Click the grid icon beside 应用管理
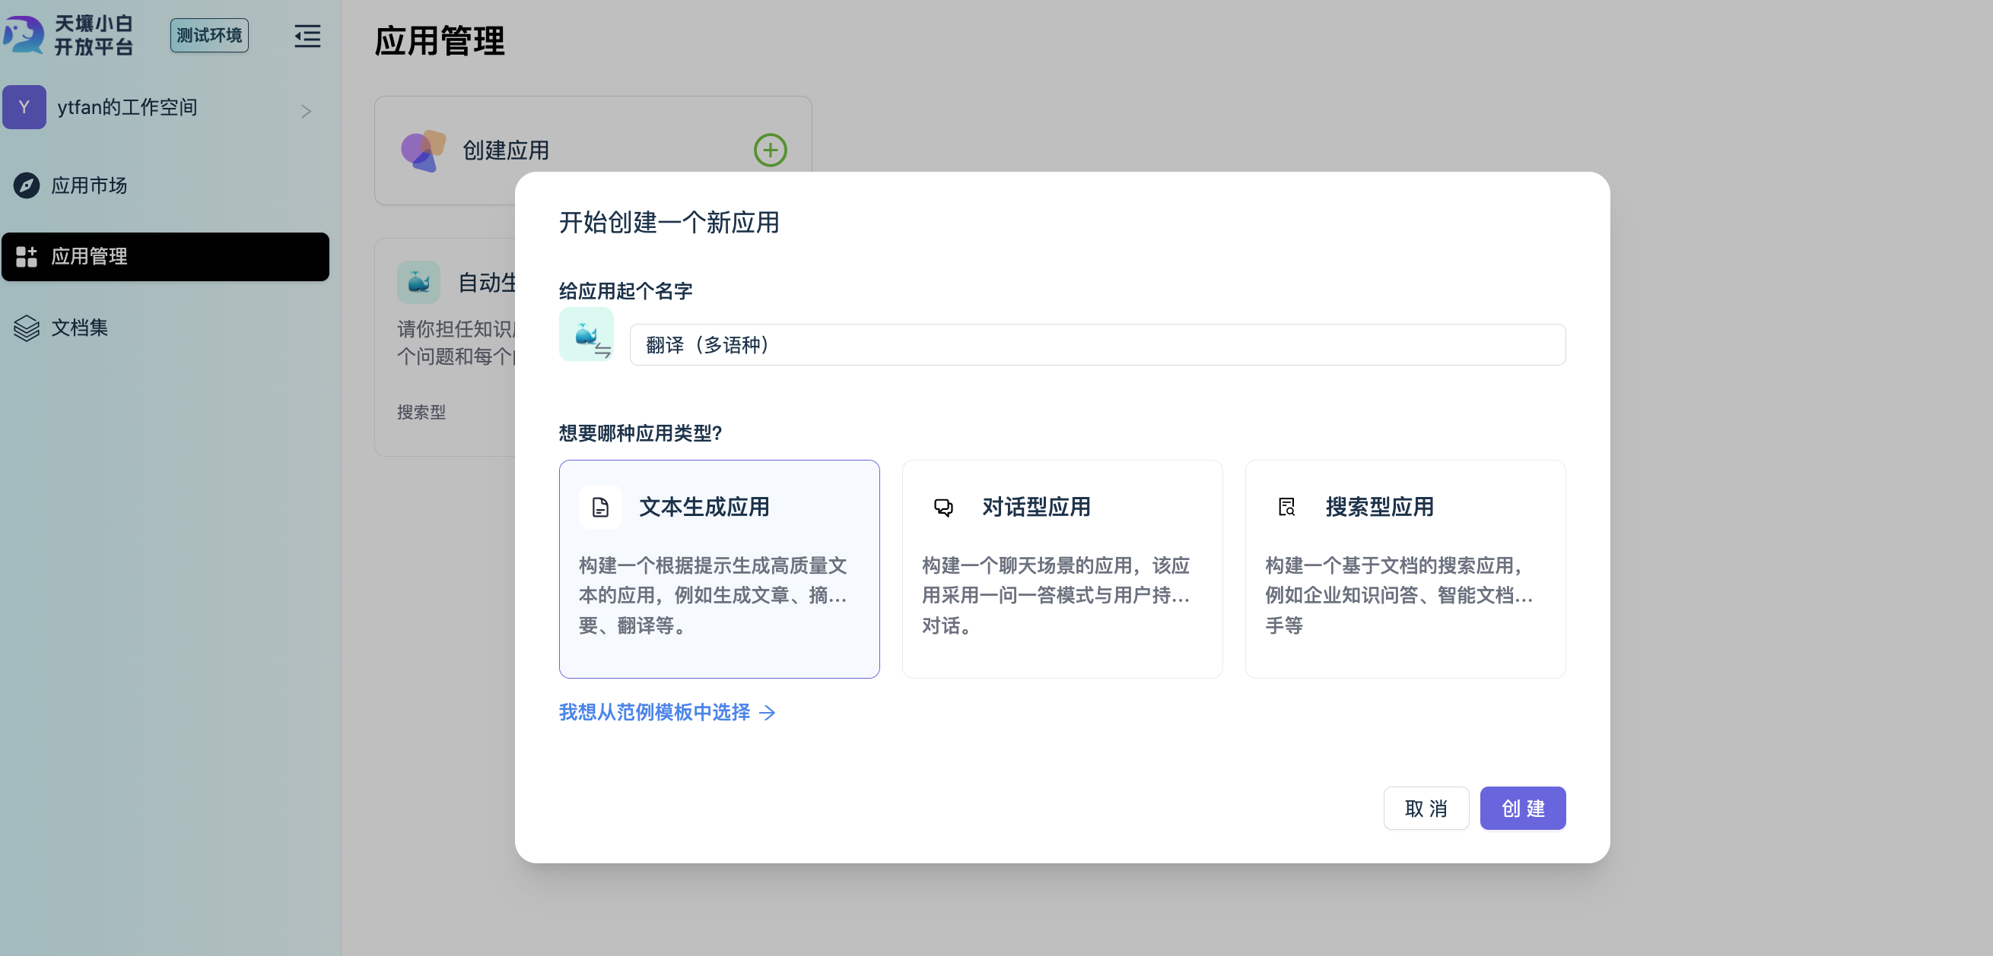Image resolution: width=1993 pixels, height=956 pixels. point(27,257)
